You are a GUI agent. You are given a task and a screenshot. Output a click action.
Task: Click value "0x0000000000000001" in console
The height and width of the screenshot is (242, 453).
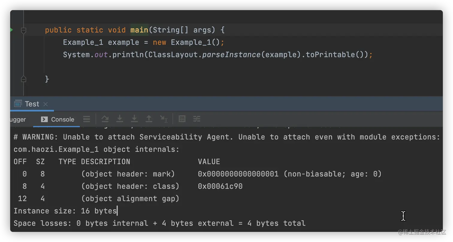[x=238, y=174]
